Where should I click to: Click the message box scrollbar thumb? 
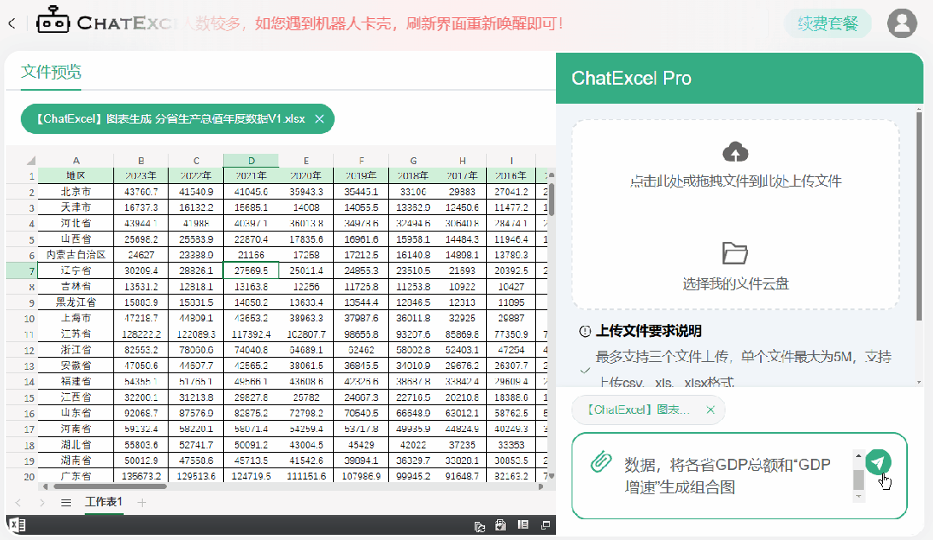(x=858, y=480)
